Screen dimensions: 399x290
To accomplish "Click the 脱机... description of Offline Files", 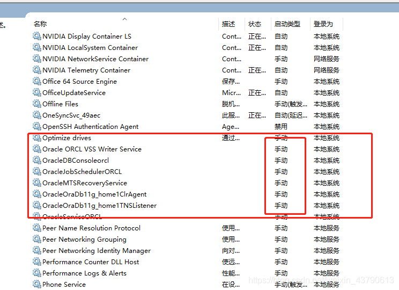I will coord(231,104).
